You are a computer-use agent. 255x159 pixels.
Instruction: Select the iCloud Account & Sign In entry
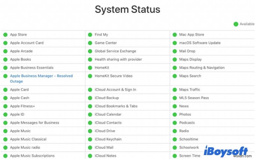coord(115,90)
